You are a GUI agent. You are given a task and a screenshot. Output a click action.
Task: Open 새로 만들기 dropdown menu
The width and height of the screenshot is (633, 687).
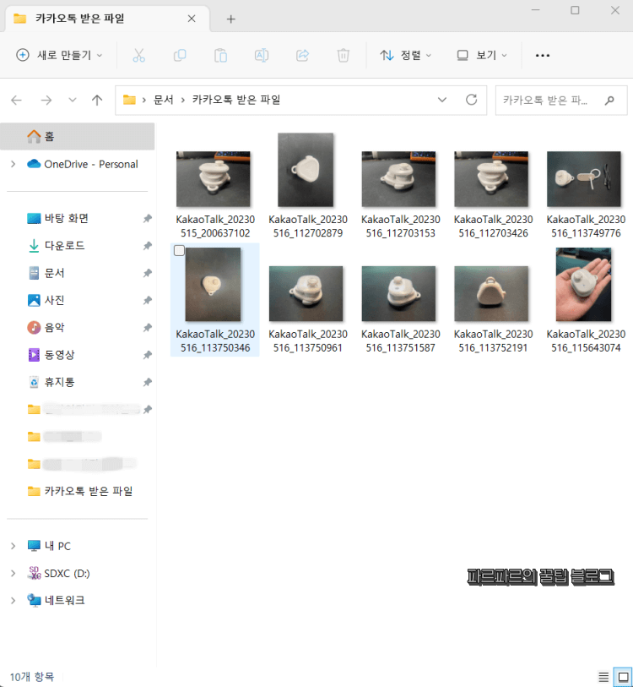(x=59, y=55)
